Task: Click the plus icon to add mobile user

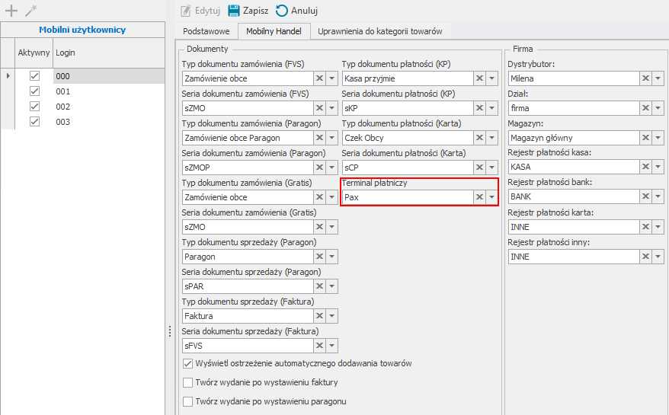Action: tap(11, 11)
